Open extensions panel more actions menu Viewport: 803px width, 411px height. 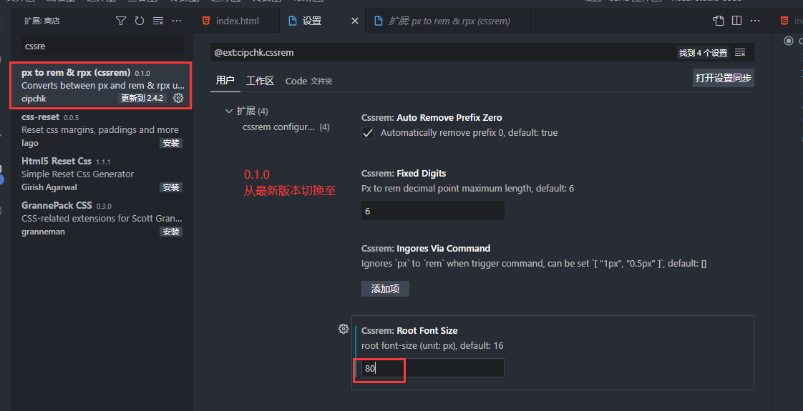177,21
